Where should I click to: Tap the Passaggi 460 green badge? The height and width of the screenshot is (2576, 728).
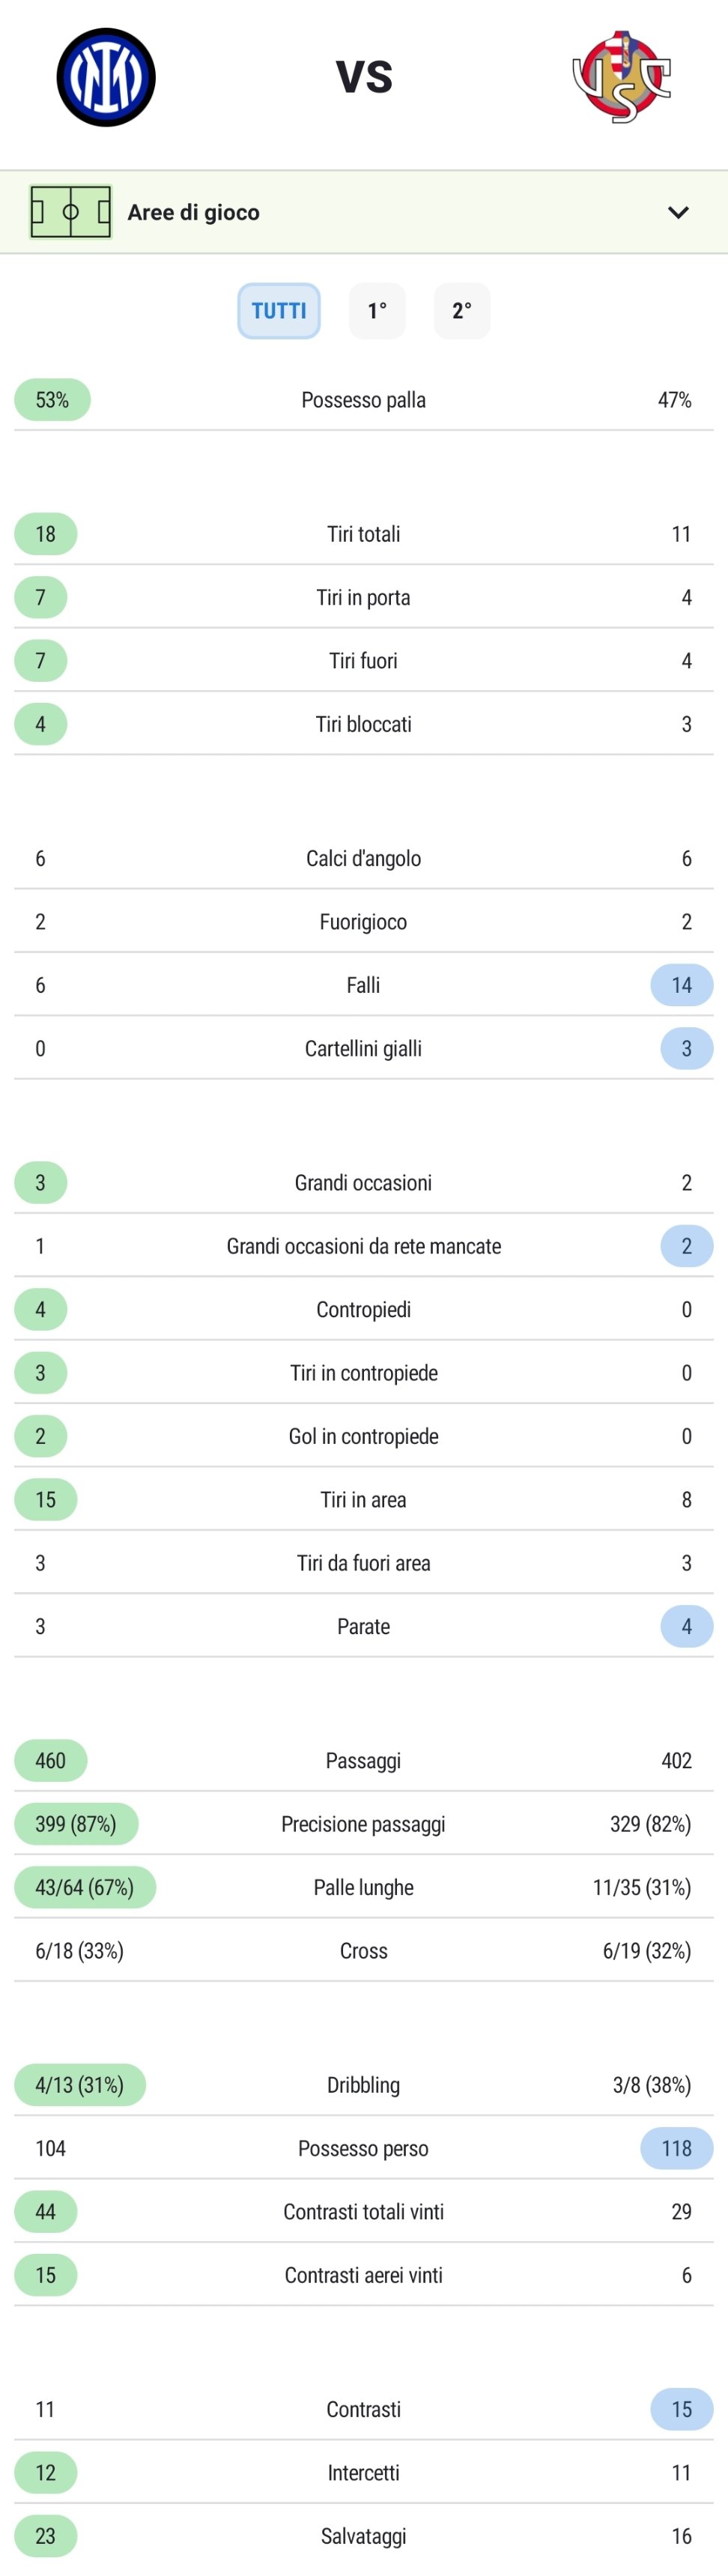(51, 1760)
